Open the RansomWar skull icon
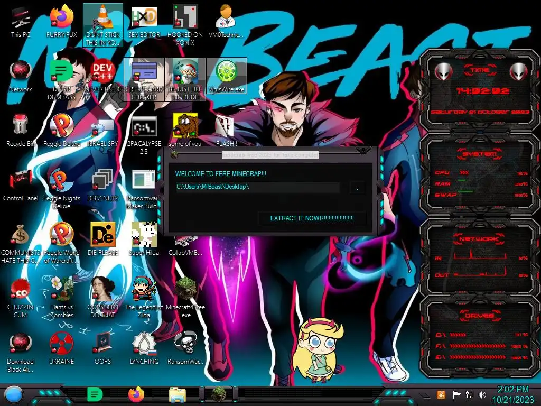The height and width of the screenshot is (406, 541). click(x=185, y=349)
